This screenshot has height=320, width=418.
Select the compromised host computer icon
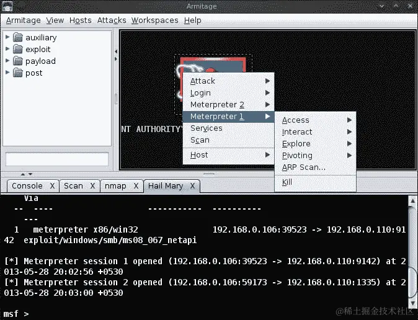point(213,64)
